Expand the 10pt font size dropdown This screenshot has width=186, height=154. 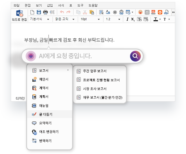99,19
